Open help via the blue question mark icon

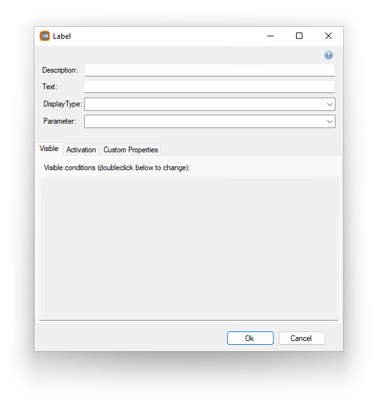pyautogui.click(x=329, y=55)
